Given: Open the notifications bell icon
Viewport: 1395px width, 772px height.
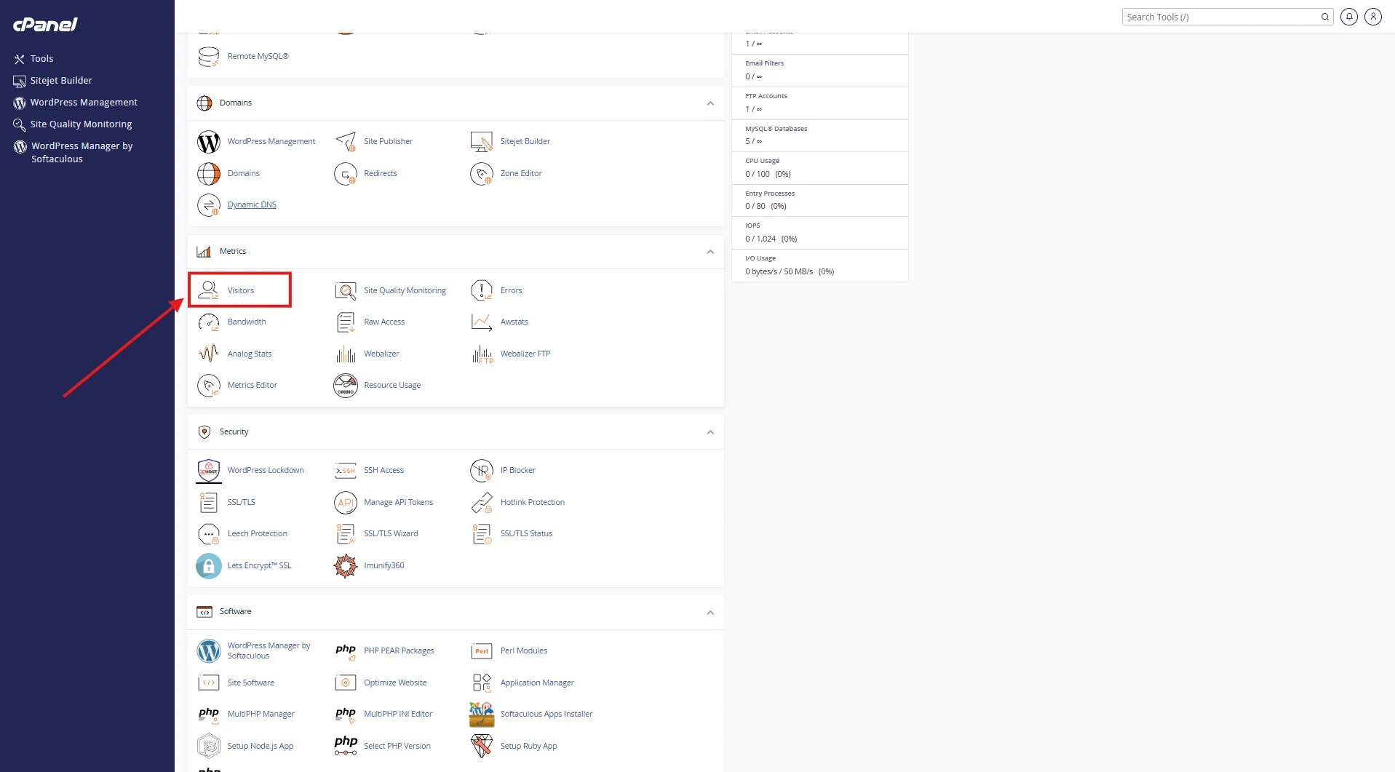Looking at the screenshot, I should [x=1349, y=17].
